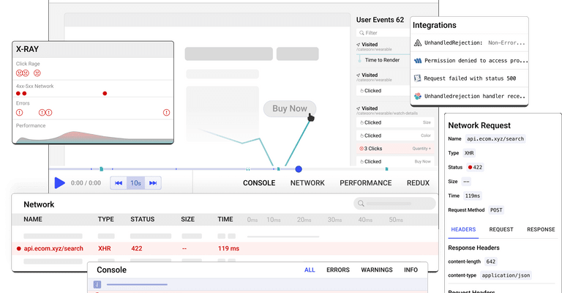
Task: Click the icon beside Request failed entry
Action: click(418, 78)
